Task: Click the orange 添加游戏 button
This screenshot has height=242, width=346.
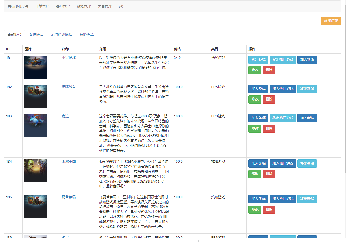Action: coord(331,21)
